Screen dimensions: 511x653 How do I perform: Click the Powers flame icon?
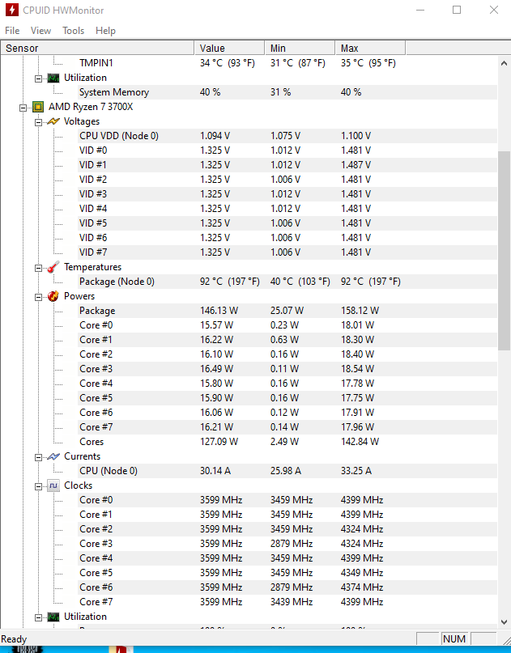pyautogui.click(x=53, y=296)
